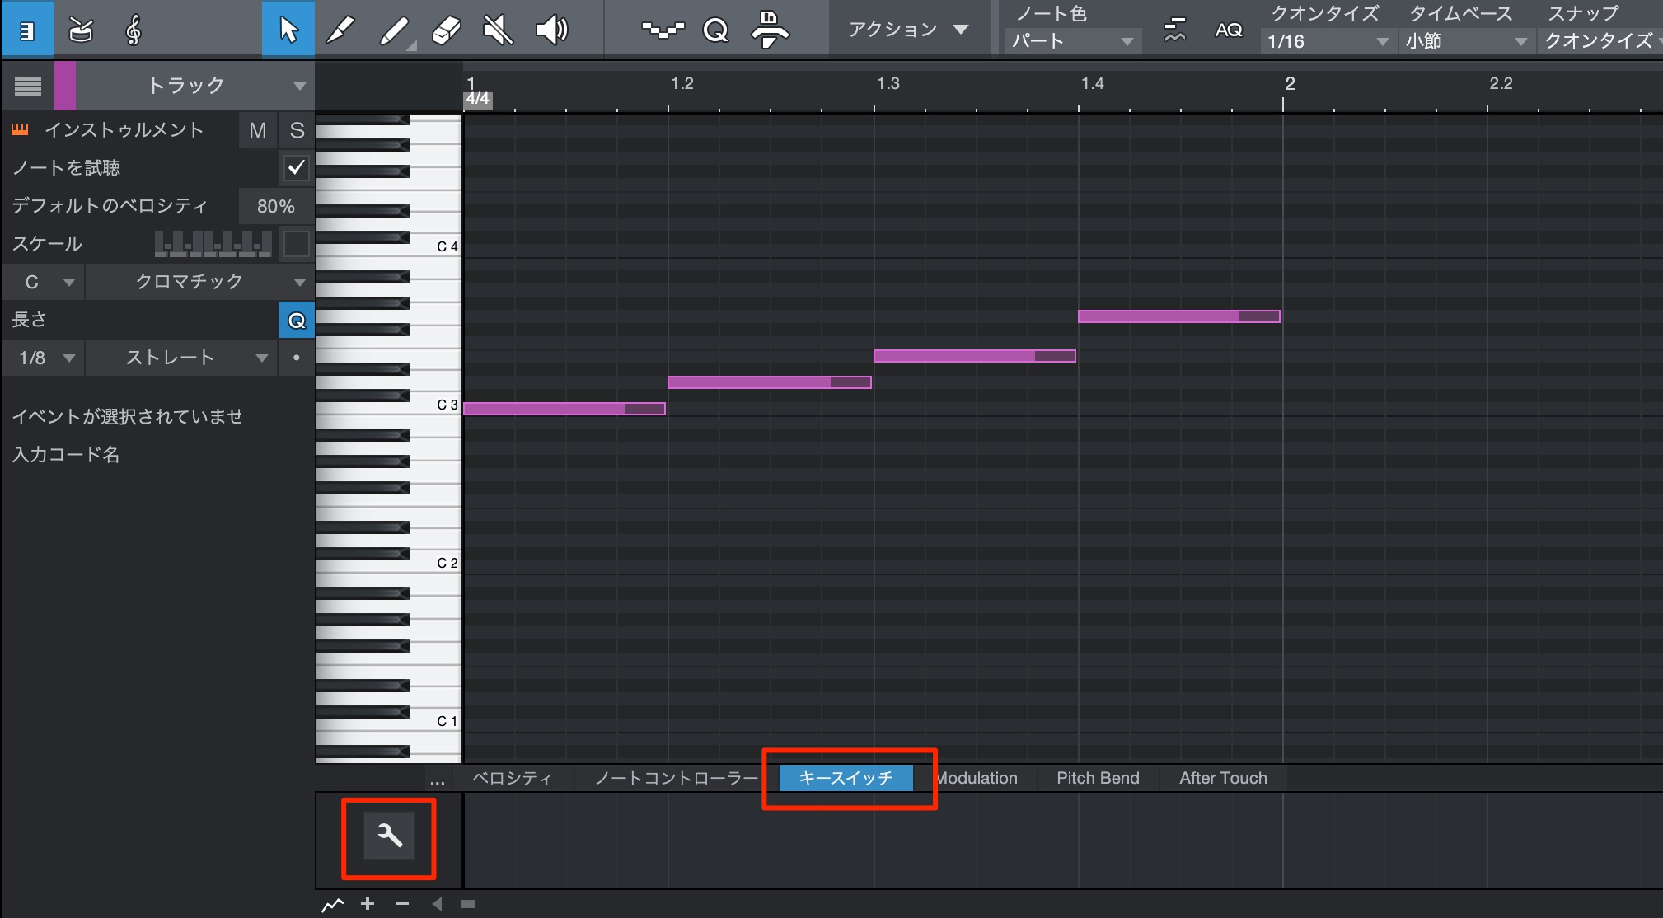This screenshot has height=918, width=1663.
Task: Open the Track dropdown
Action: (x=194, y=86)
